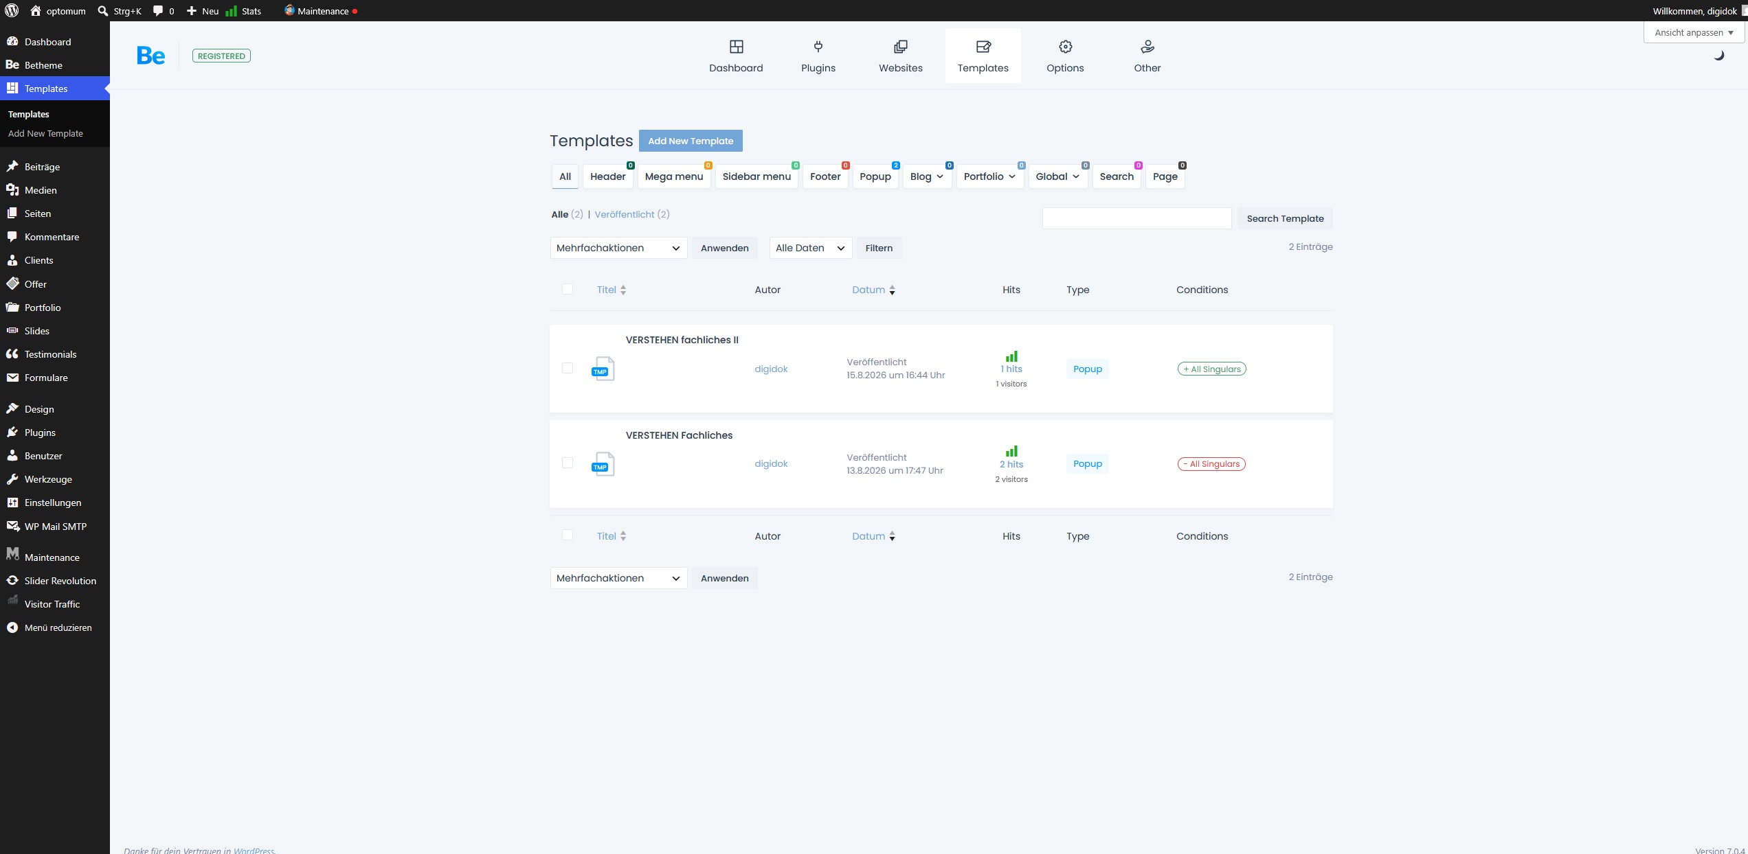The height and width of the screenshot is (854, 1748).
Task: Click the Search Template button
Action: [x=1285, y=218]
